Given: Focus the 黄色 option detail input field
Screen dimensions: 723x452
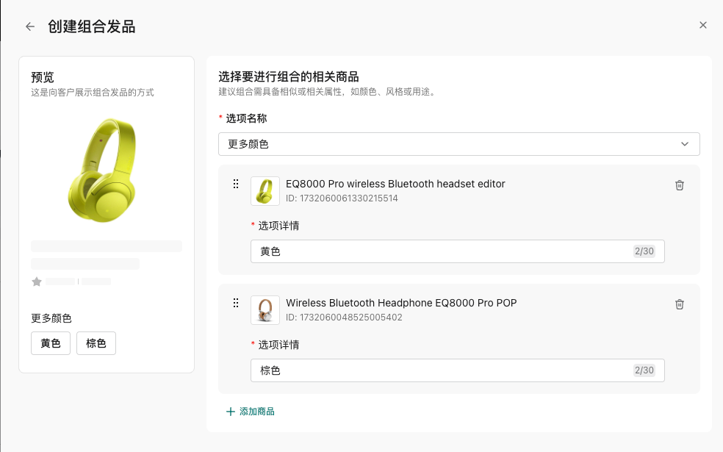Looking at the screenshot, I should coord(441,251).
